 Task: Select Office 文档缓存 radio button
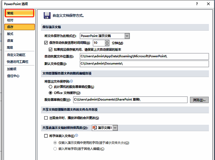pos(51,93)
